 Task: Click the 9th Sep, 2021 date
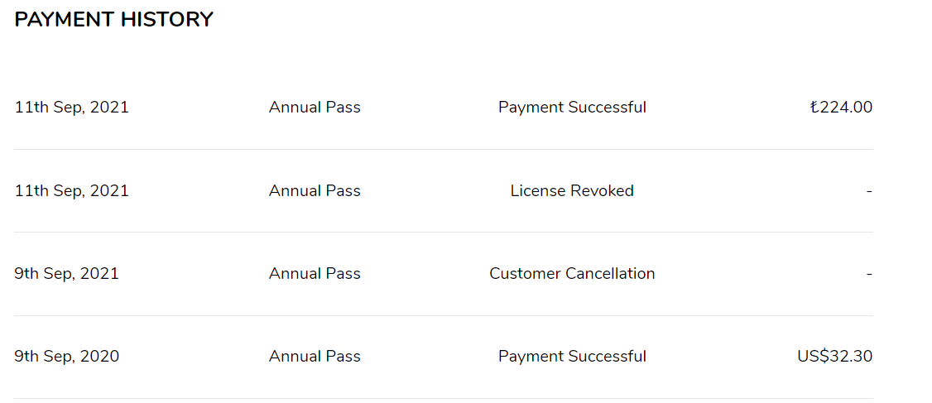(67, 274)
